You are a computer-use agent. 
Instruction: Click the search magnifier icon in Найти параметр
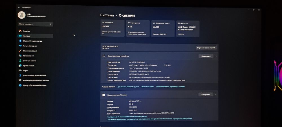(x=51, y=24)
